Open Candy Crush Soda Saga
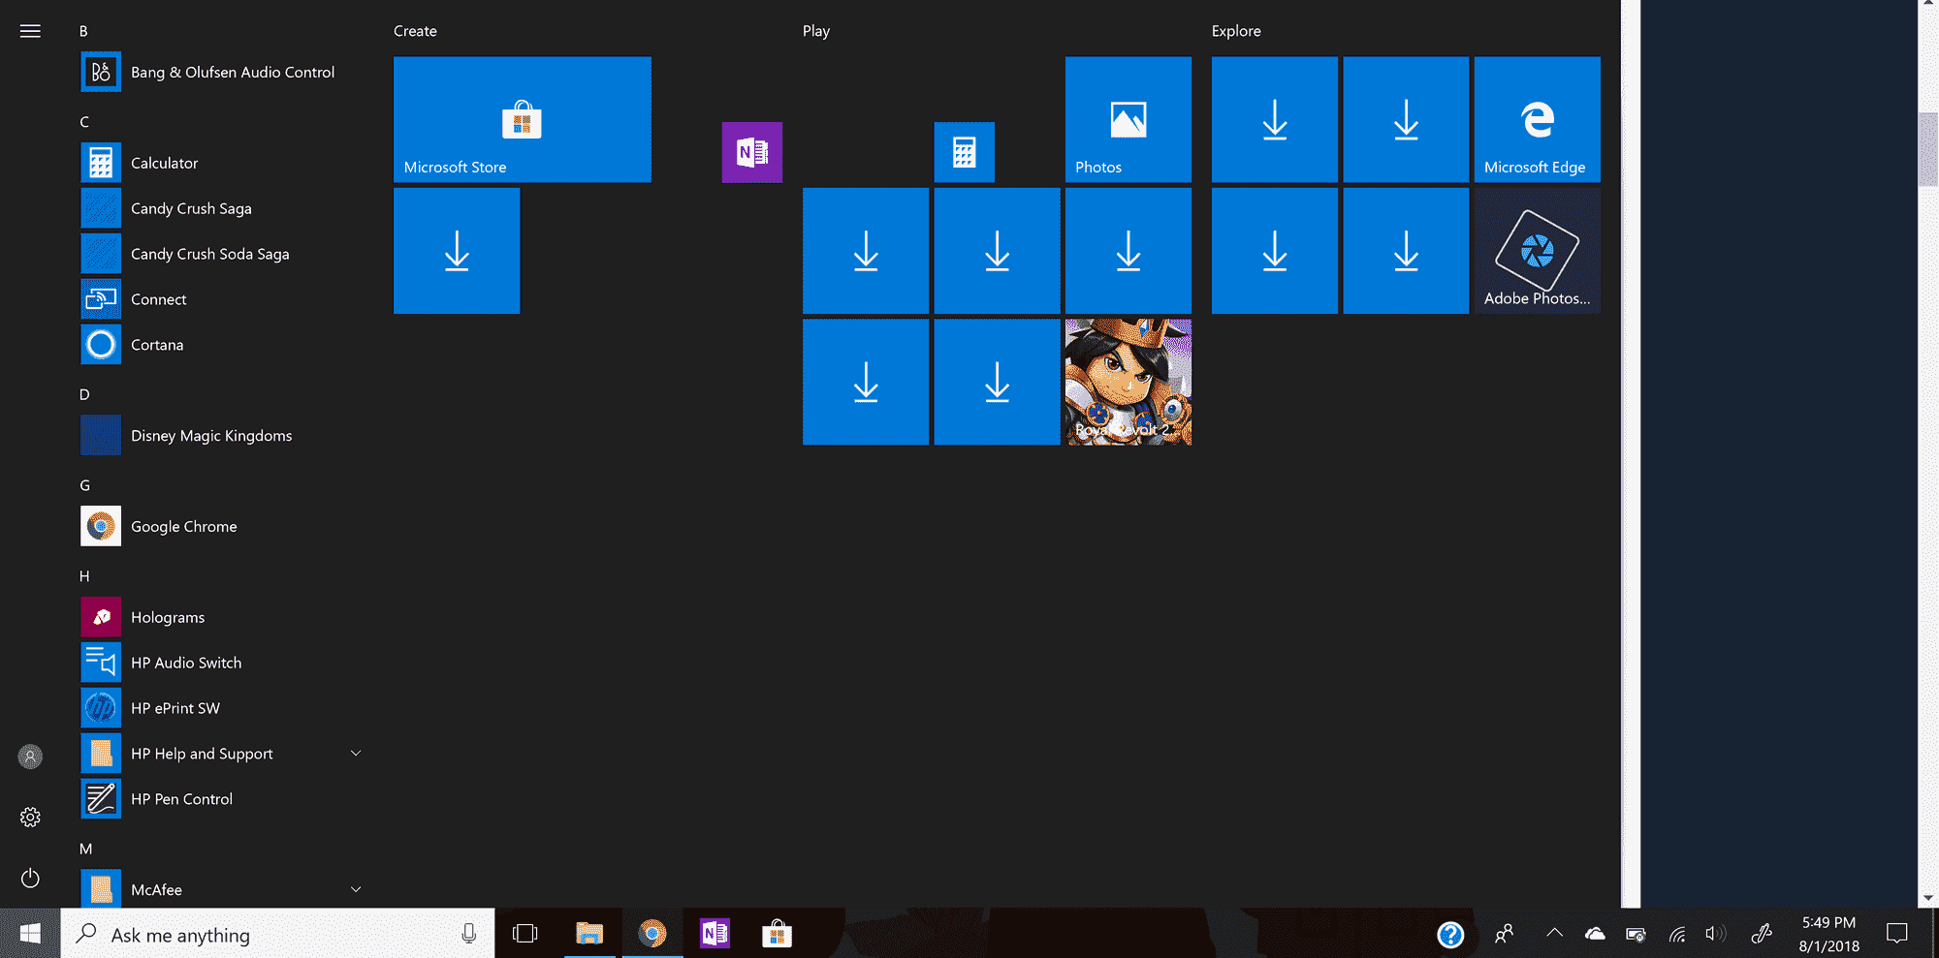The width and height of the screenshot is (1939, 958). (x=223, y=254)
